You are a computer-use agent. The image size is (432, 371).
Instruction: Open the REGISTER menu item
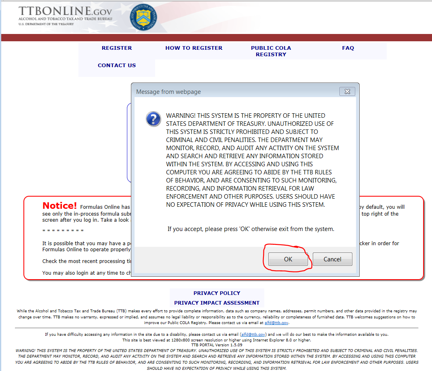tap(117, 48)
